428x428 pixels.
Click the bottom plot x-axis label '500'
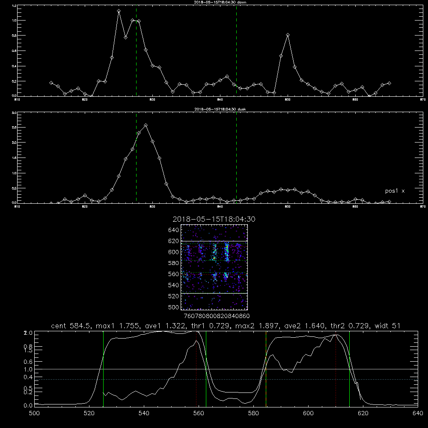(x=34, y=413)
